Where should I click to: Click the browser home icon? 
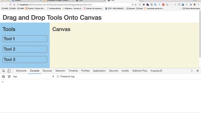point(14,5)
